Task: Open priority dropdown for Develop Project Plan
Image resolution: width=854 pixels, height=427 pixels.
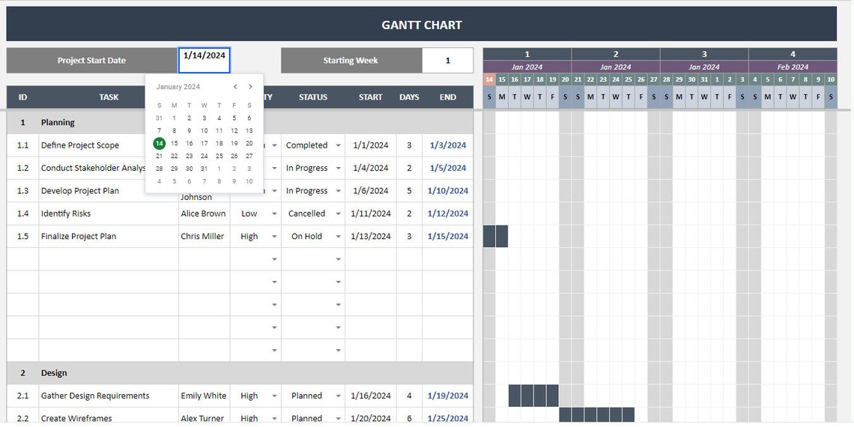Action: pos(274,191)
